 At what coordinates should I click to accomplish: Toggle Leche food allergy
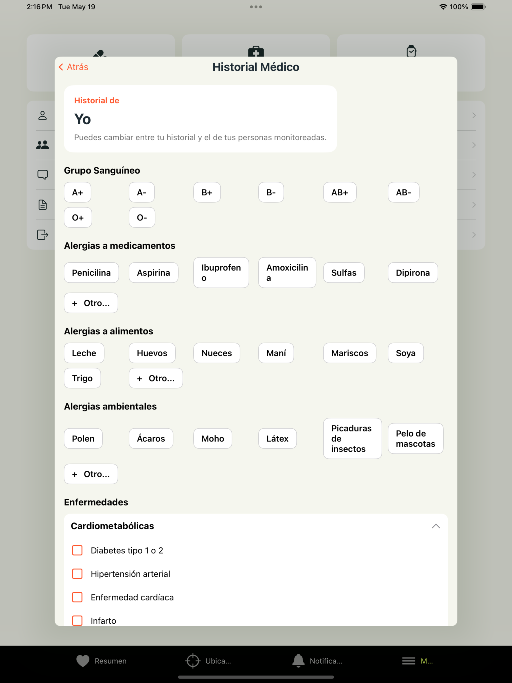pos(84,353)
